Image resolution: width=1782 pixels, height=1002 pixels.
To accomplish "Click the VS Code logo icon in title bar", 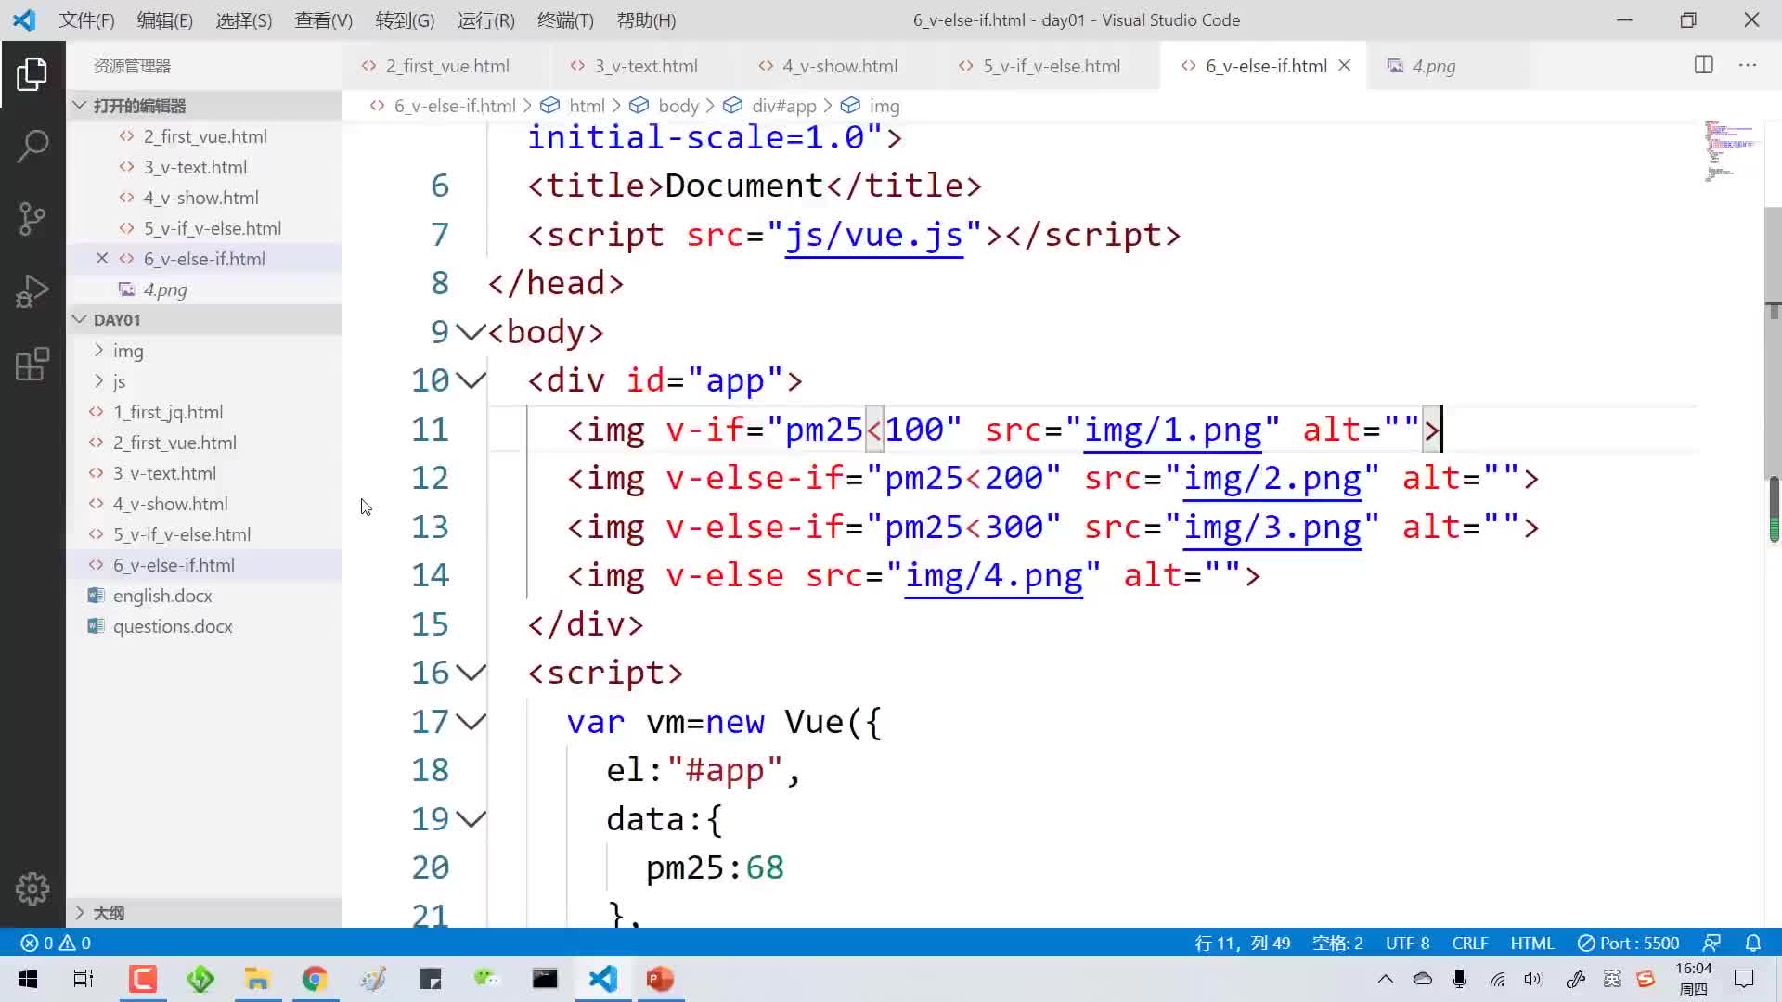I will [x=24, y=19].
